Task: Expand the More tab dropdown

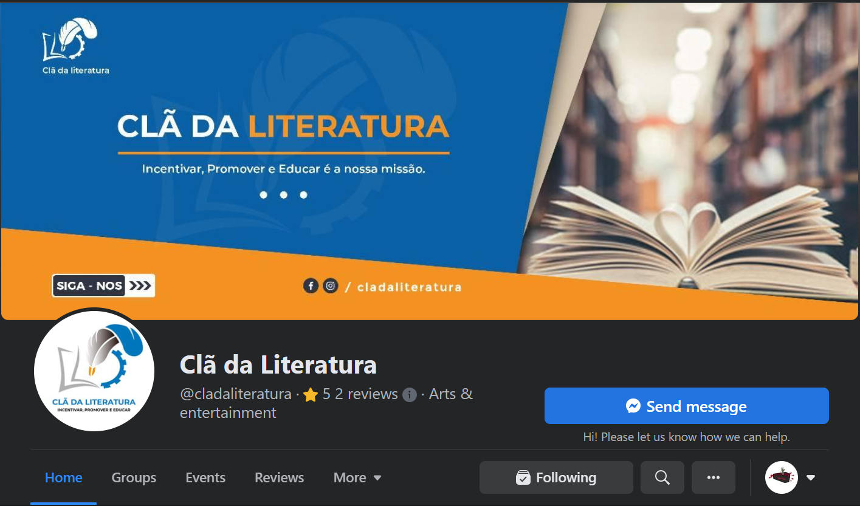Action: tap(357, 477)
